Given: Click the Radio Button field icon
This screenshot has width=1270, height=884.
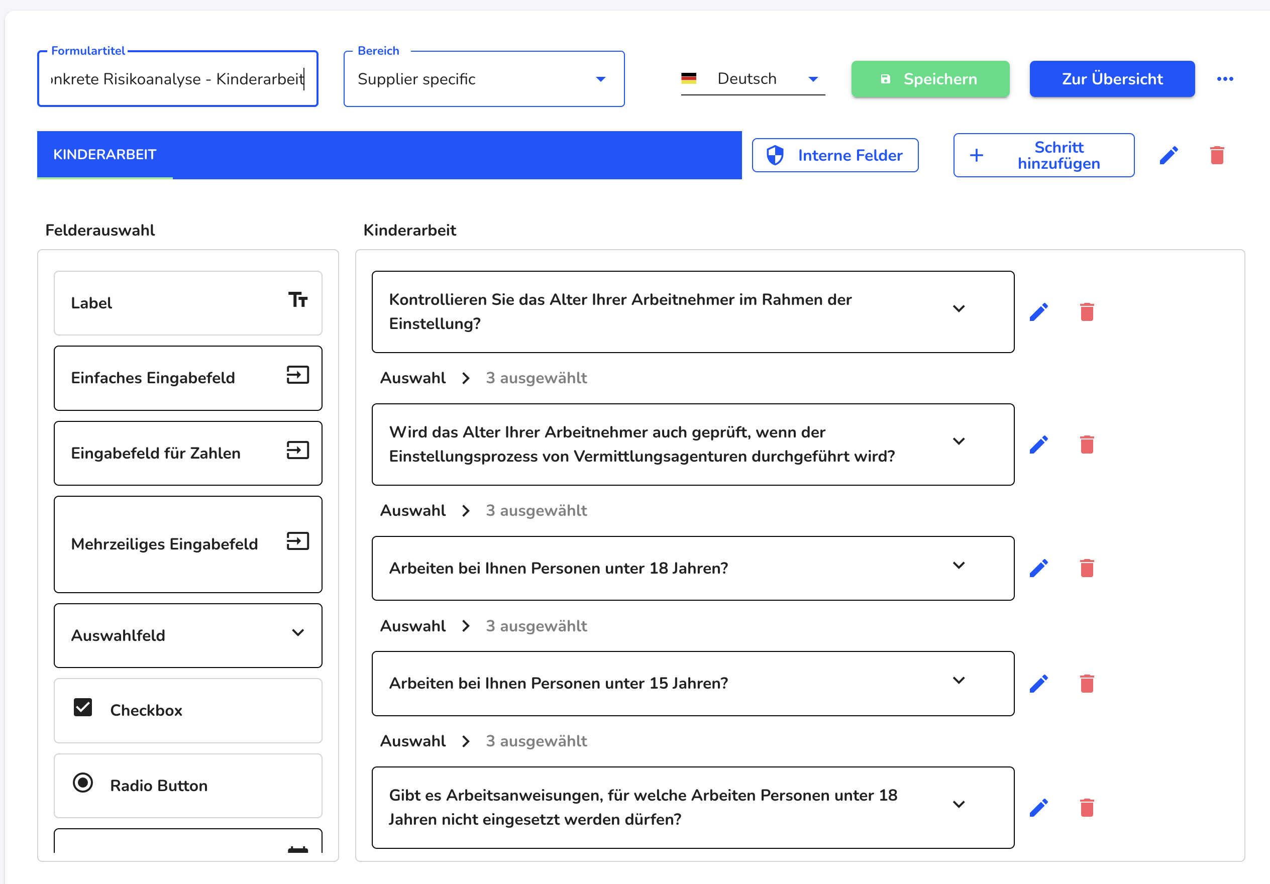Looking at the screenshot, I should pos(83,783).
